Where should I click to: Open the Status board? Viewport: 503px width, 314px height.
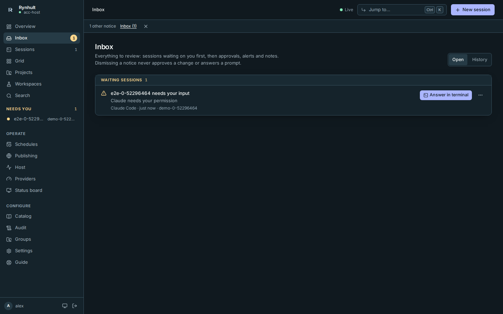coord(42,190)
